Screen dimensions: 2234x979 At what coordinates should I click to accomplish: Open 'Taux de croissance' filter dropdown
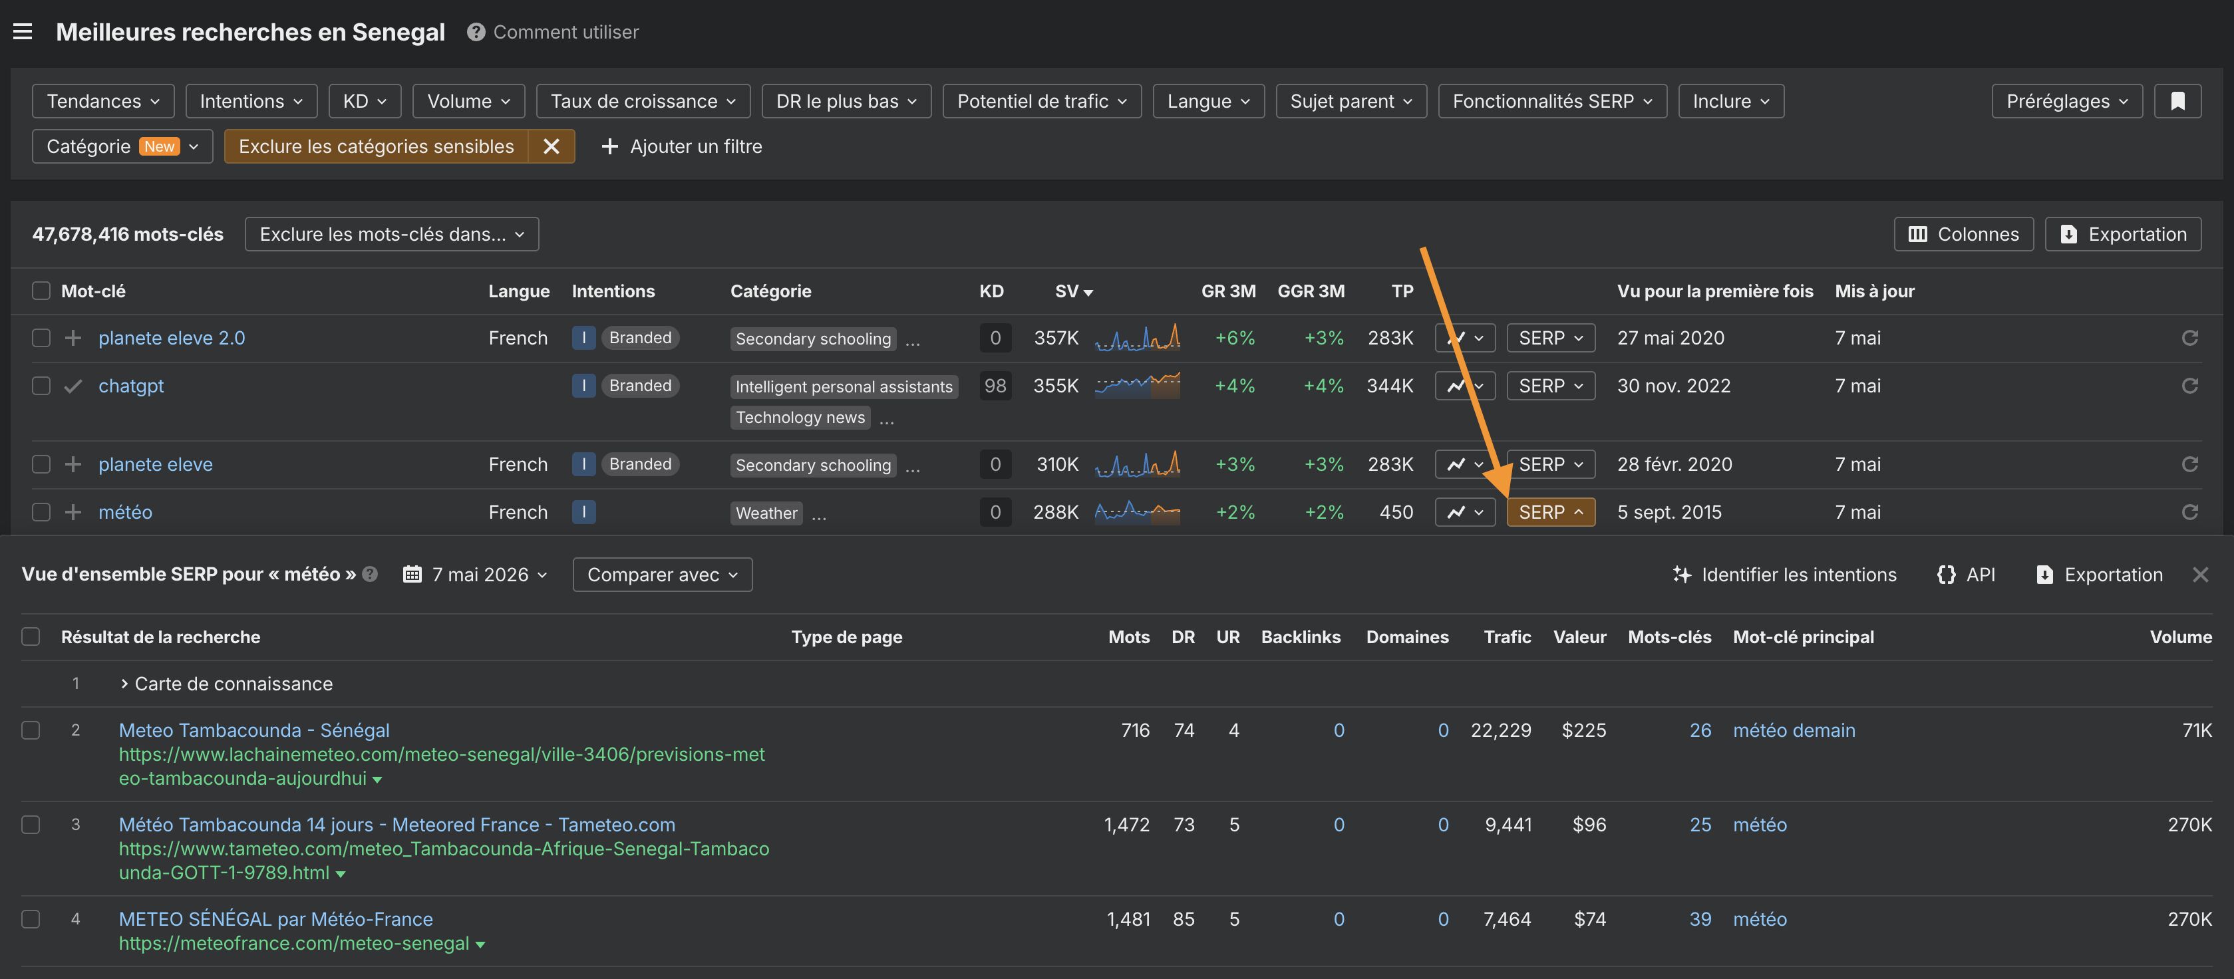[643, 102]
